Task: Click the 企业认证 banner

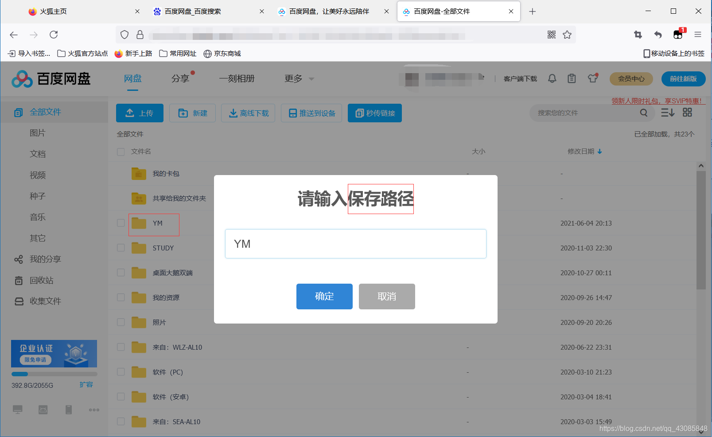Action: point(54,354)
